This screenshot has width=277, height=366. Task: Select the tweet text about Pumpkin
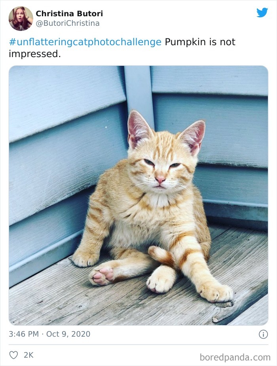(x=198, y=41)
